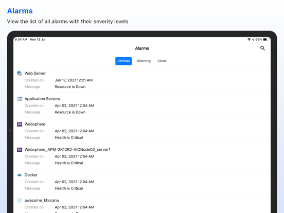
Task: Tap the Websphere 'Health is Critical' message
Action: point(69,137)
